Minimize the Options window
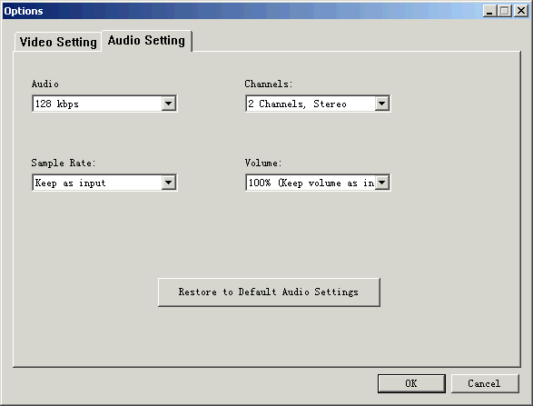The width and height of the screenshot is (533, 406). coord(489,11)
